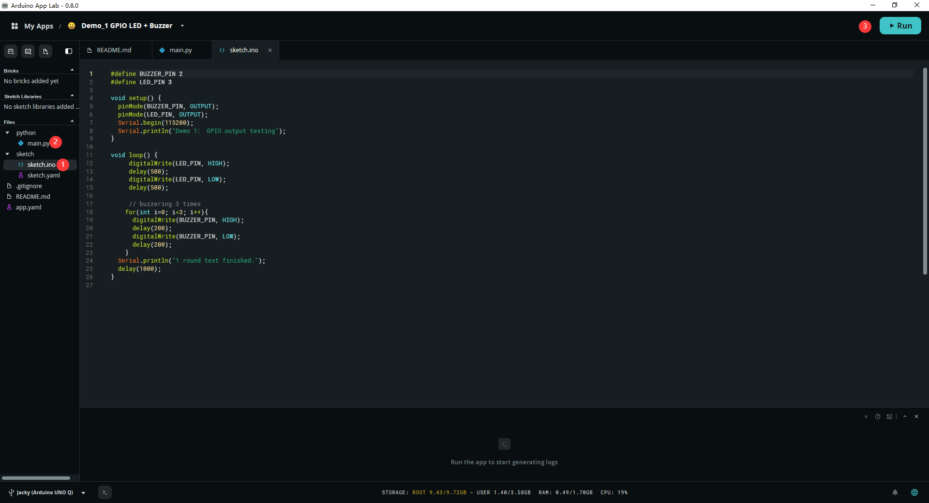The width and height of the screenshot is (929, 503).
Task: Open sketch.yaml in file tree
Action: pos(44,175)
